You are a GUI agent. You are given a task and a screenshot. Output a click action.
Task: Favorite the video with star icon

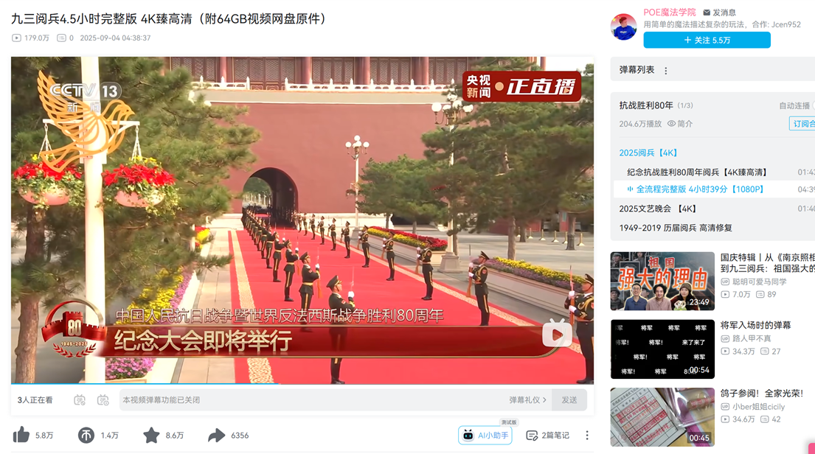pos(151,435)
